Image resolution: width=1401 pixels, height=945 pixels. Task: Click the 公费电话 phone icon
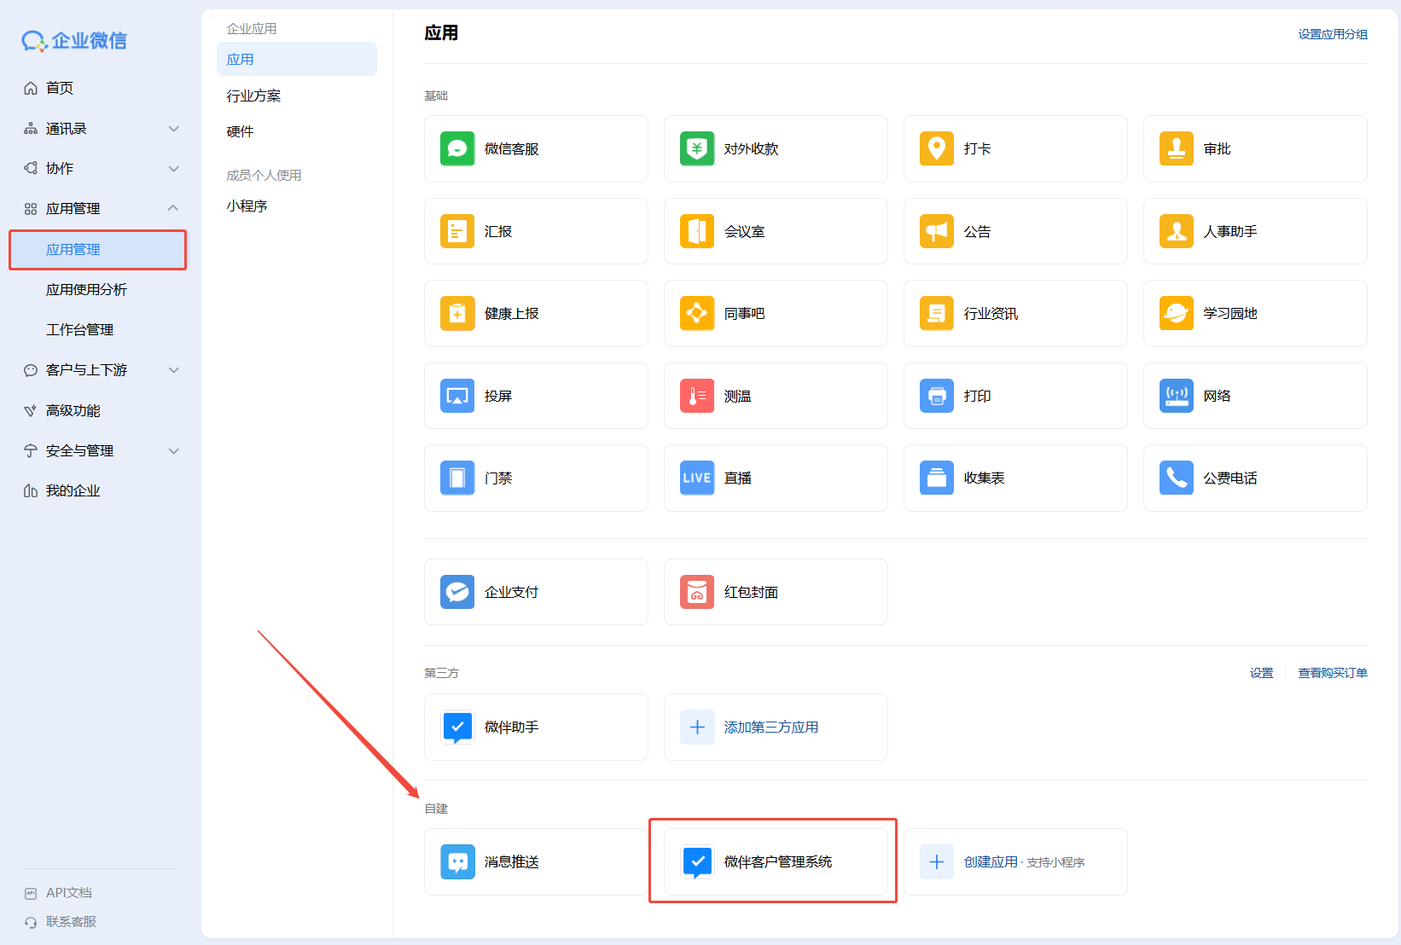[1177, 478]
